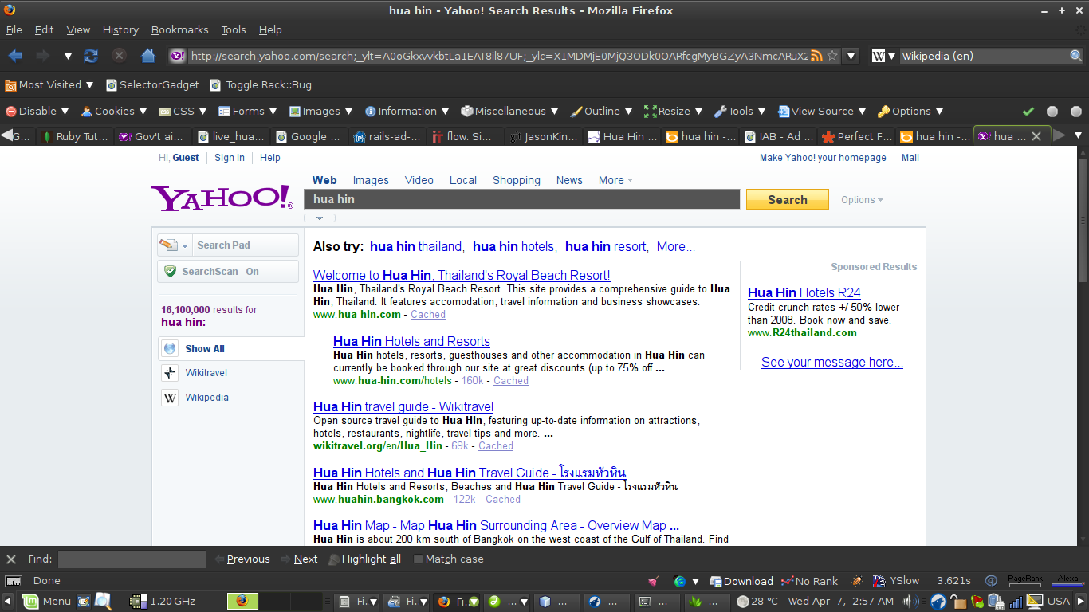Click the PageRank indicator in status bar
The width and height of the screenshot is (1089, 612).
click(1025, 580)
